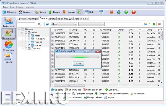Uncheck row checkbox for link 2863904952

click(52, 81)
